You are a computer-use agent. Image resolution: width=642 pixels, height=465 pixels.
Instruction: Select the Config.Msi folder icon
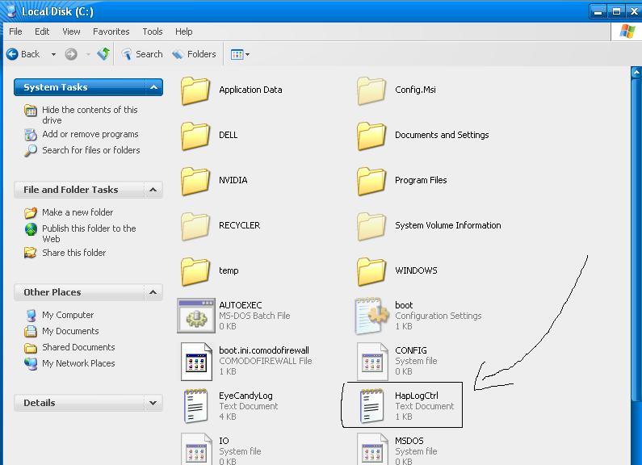tap(371, 90)
